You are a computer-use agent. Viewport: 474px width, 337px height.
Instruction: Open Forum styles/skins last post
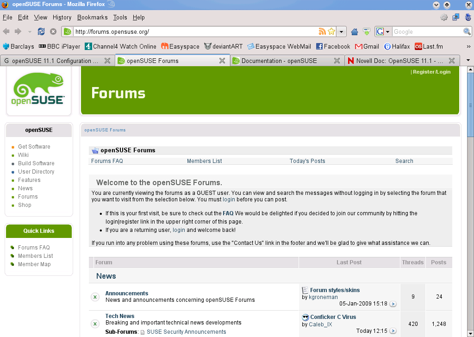335,290
